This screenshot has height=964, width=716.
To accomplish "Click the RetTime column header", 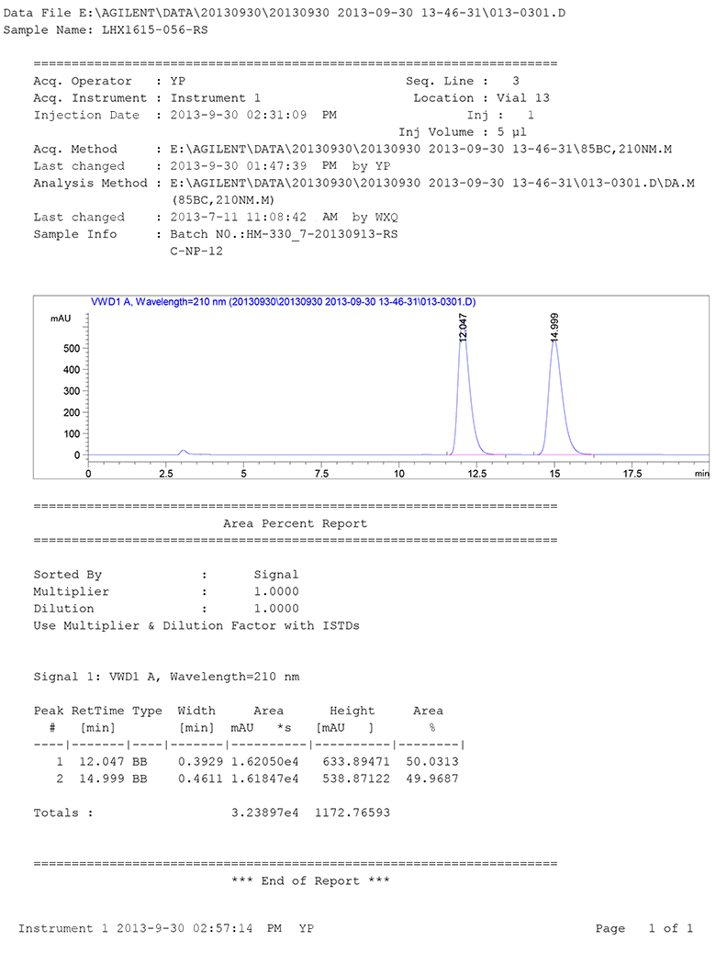I will tap(97, 711).
